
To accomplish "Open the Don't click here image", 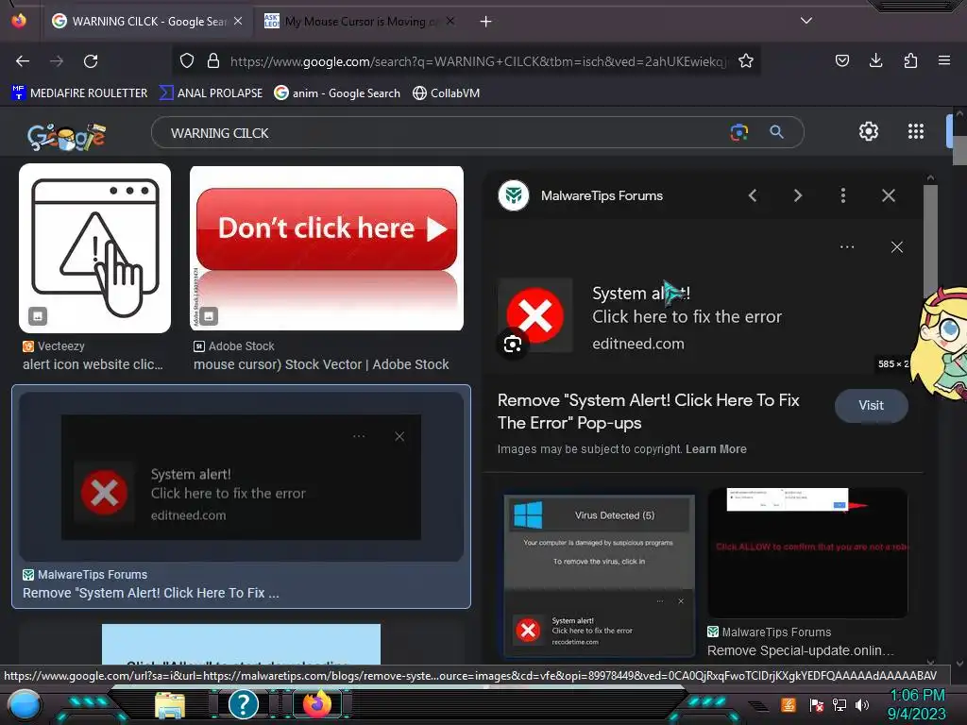I will (x=327, y=248).
